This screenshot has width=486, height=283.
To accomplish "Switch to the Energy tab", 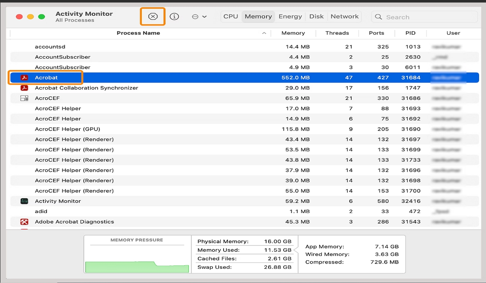I will [290, 17].
